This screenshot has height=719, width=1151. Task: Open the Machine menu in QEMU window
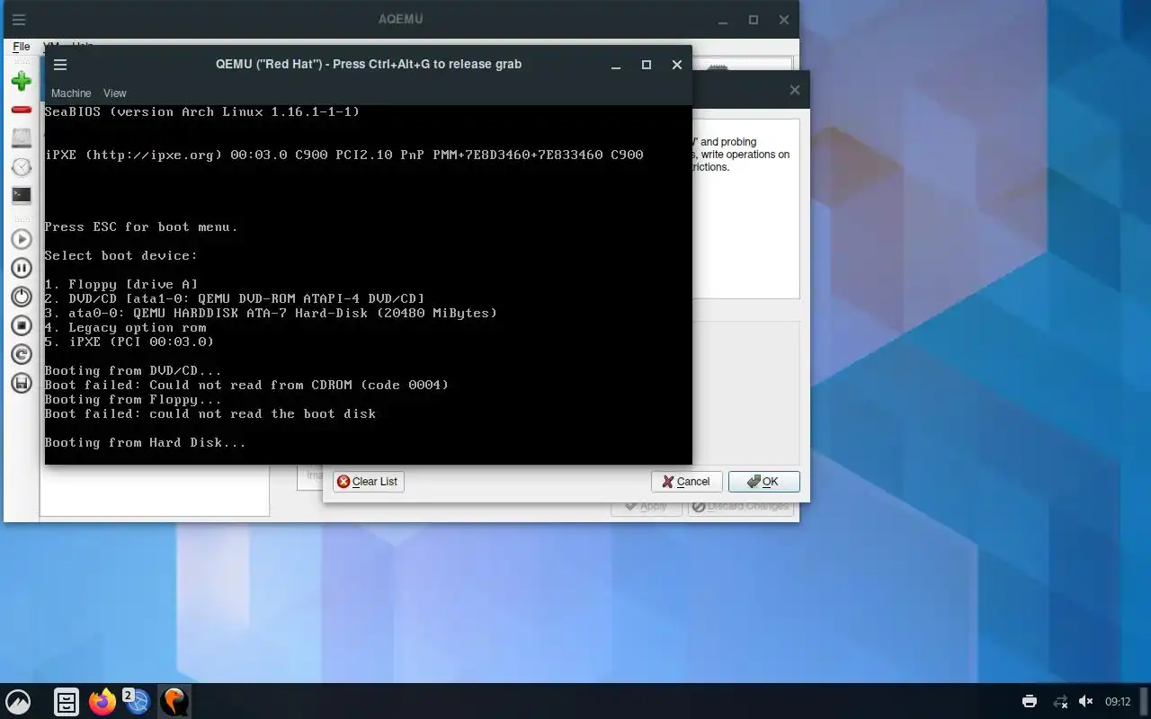[71, 93]
